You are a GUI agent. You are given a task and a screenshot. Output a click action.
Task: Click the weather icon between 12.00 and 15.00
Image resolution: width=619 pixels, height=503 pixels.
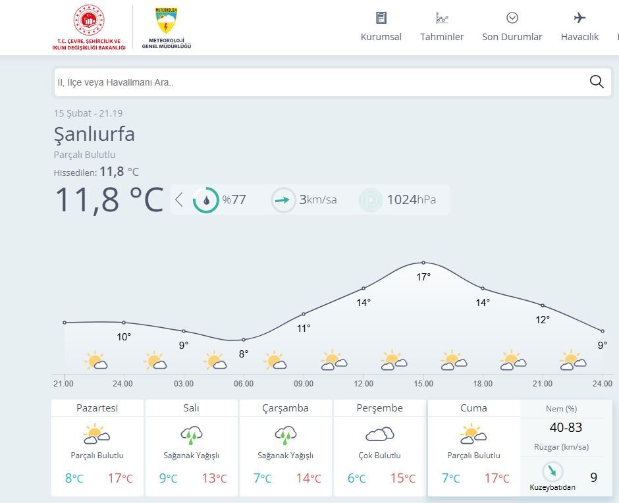click(x=394, y=360)
